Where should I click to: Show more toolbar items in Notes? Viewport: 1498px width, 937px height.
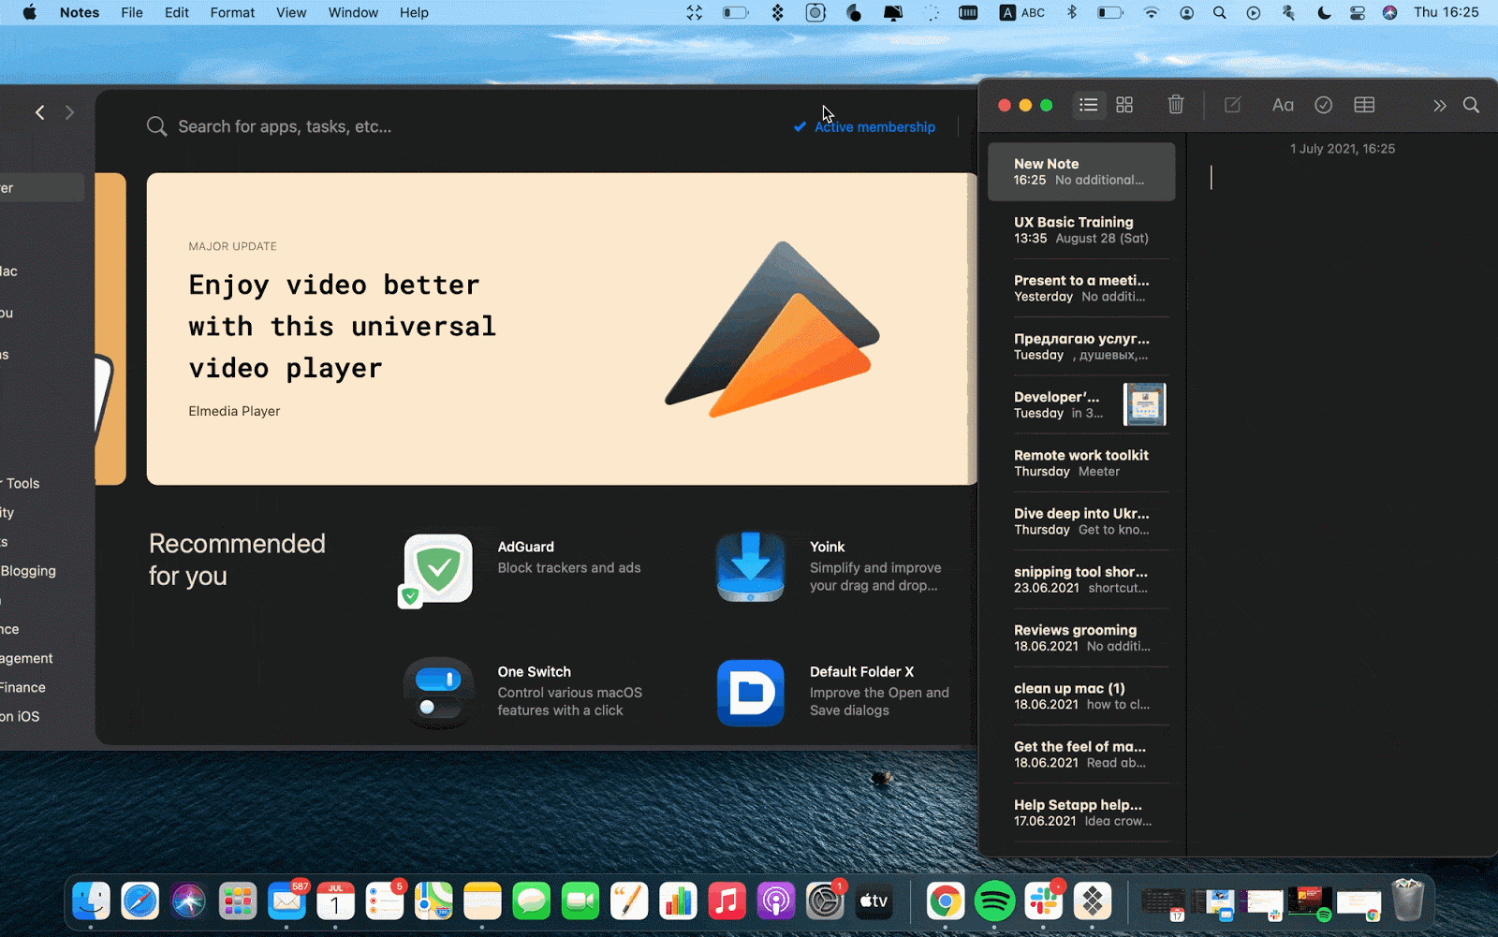(1439, 106)
